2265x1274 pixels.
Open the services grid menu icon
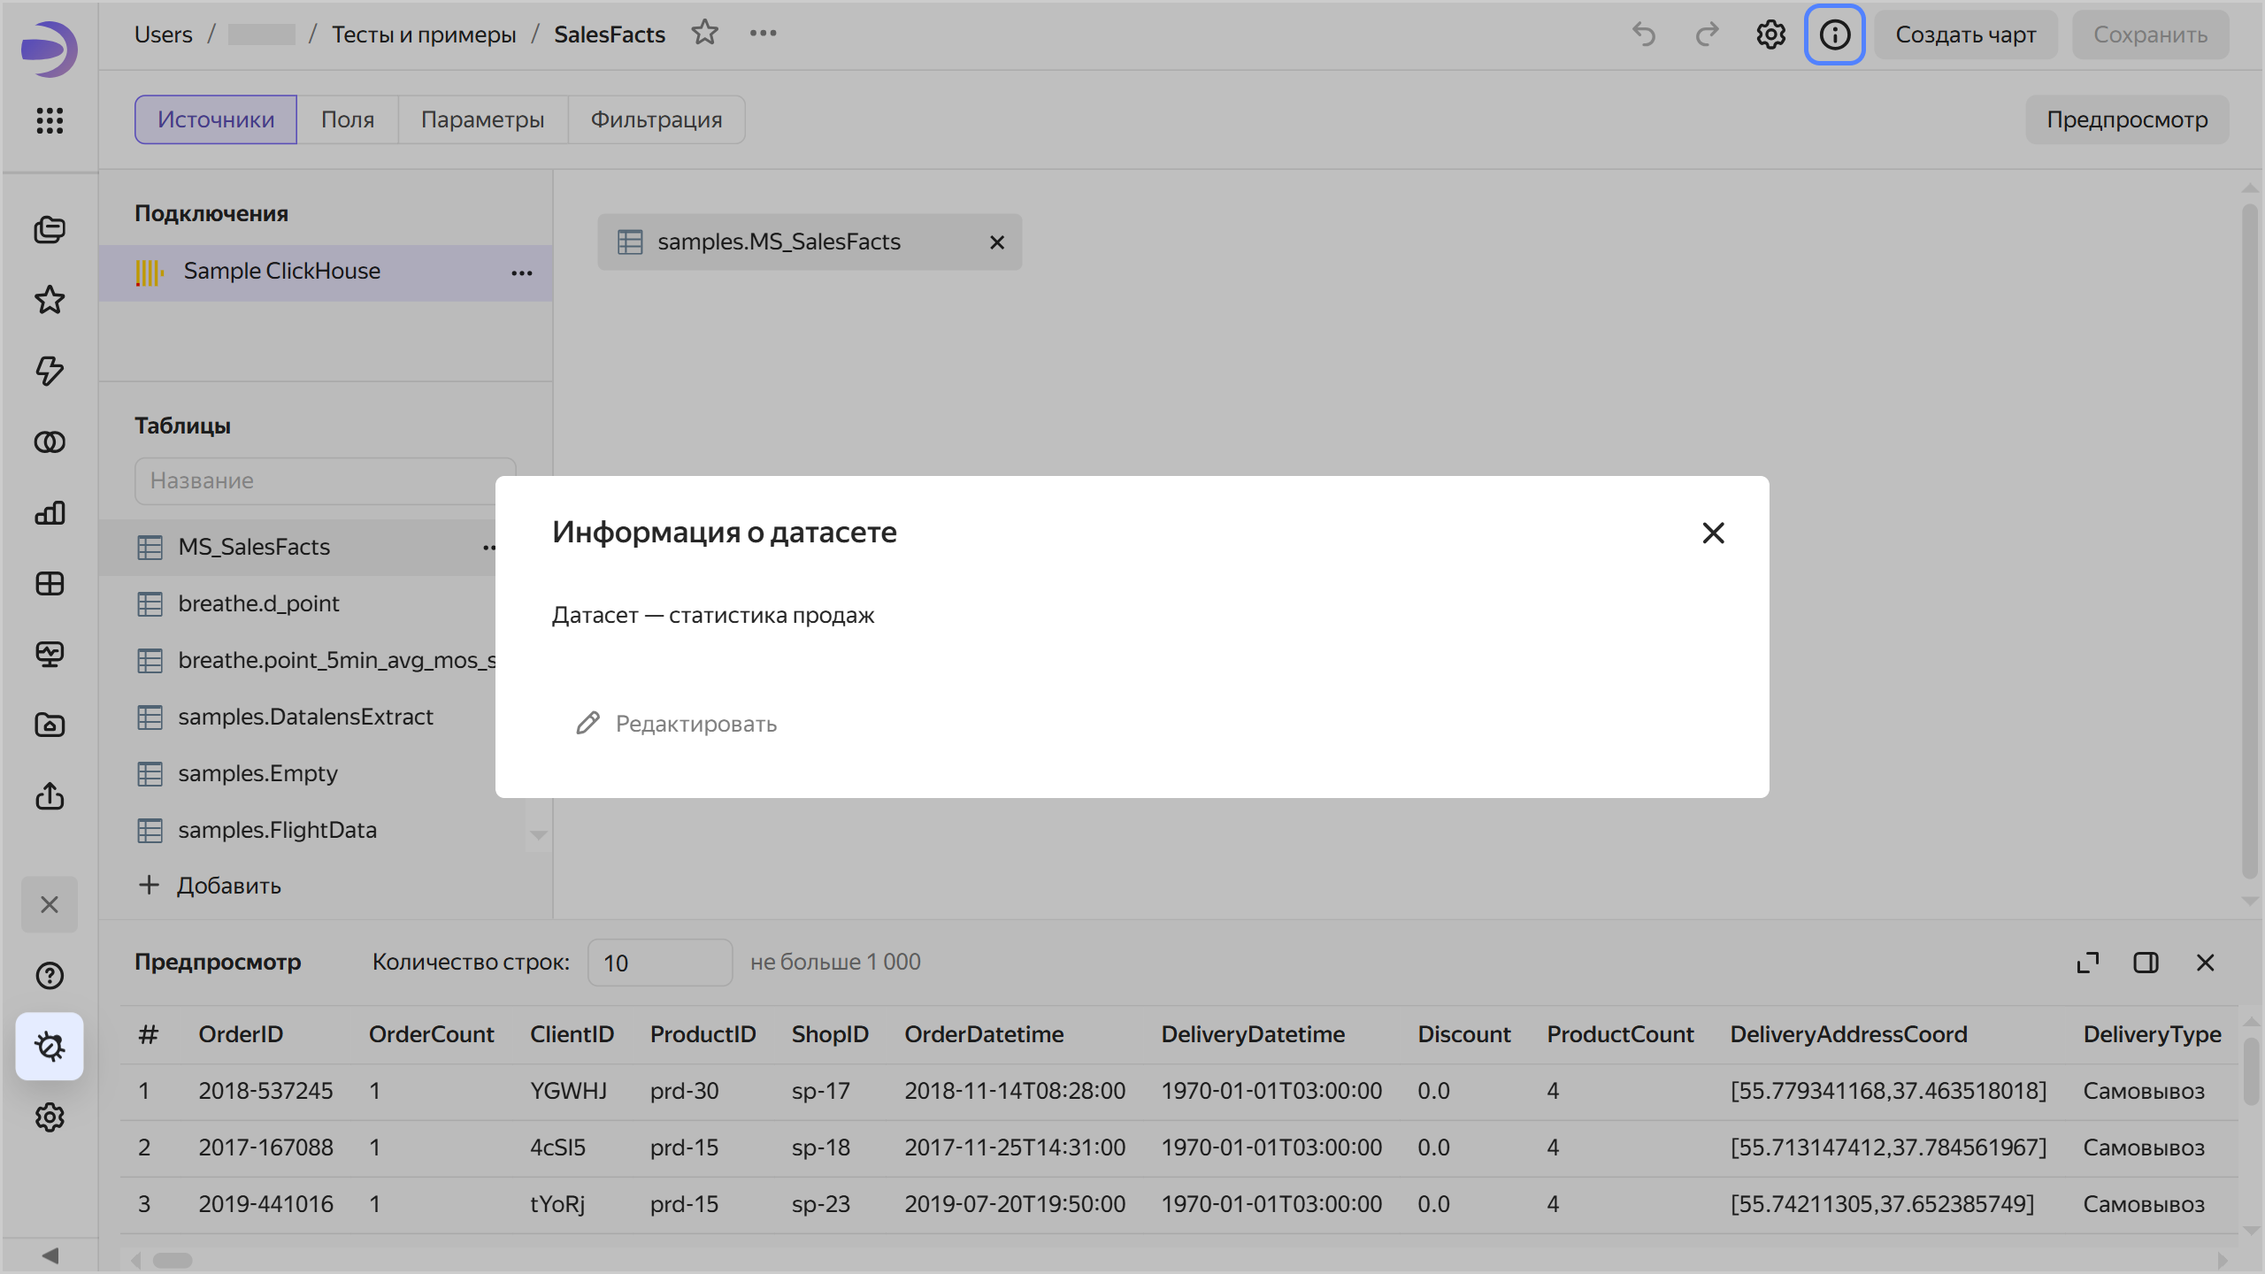(x=50, y=120)
